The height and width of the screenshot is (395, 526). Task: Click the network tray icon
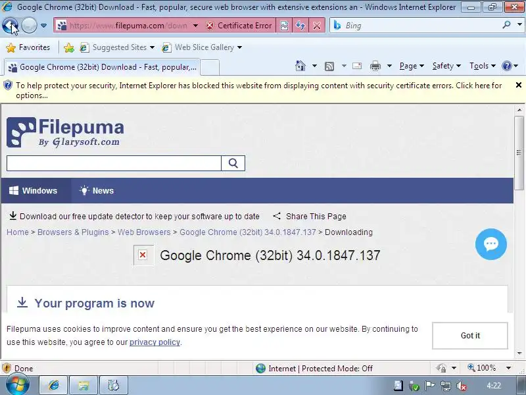pyautogui.click(x=446, y=386)
